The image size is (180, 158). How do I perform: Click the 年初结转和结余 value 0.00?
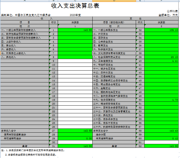75,138
